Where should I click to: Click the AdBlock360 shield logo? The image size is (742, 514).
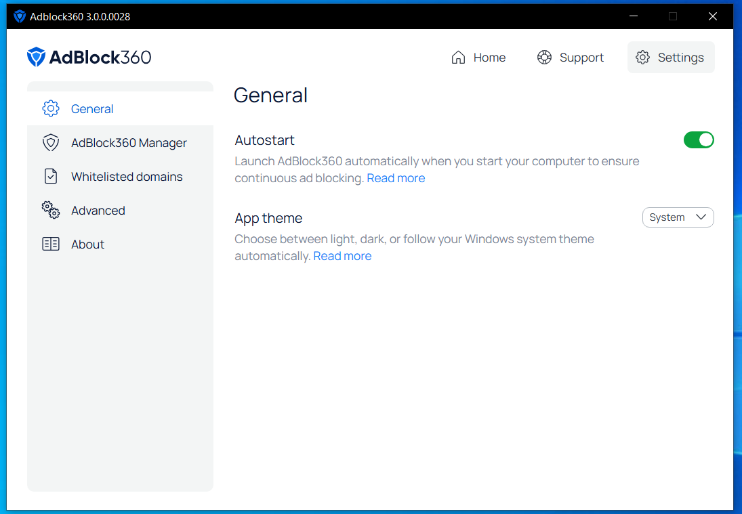pyautogui.click(x=36, y=57)
